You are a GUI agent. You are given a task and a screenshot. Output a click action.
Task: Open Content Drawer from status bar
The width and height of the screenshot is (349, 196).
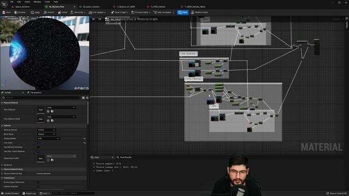pyautogui.click(x=10, y=194)
